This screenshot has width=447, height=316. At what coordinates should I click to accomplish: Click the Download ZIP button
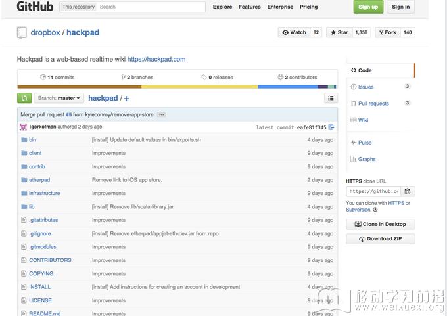click(x=381, y=238)
